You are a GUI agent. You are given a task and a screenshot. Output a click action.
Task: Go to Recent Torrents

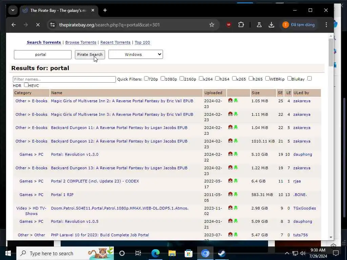click(115, 42)
